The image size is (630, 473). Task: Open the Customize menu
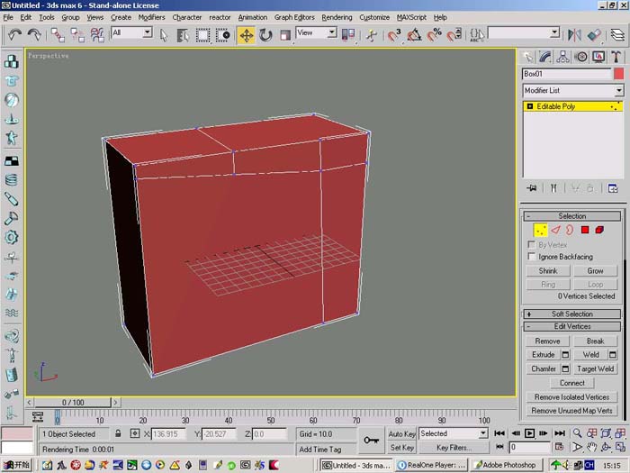[374, 17]
